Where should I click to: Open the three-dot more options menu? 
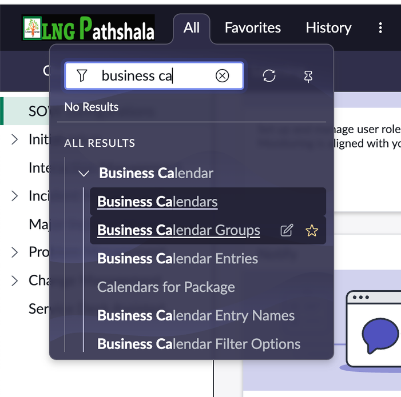[x=380, y=27]
